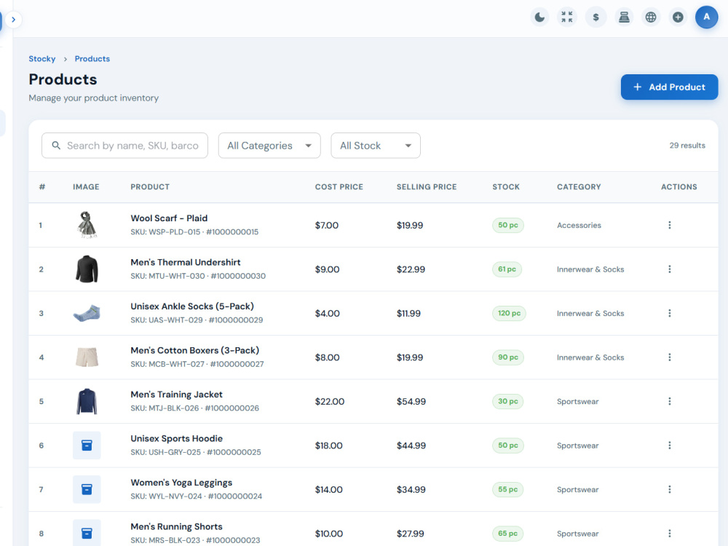The height and width of the screenshot is (546, 728).
Task: Click product name Men's Running Shorts
Action: (176, 527)
